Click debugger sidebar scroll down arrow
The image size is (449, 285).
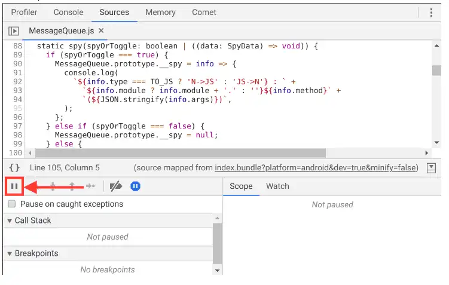pos(218,271)
